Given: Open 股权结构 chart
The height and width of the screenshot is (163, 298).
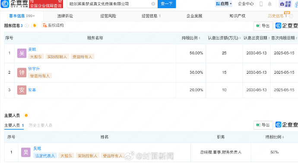Looking at the screenshot, I should [x=53, y=25].
